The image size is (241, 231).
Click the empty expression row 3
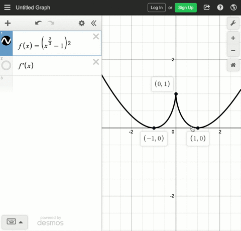click(x=51, y=84)
